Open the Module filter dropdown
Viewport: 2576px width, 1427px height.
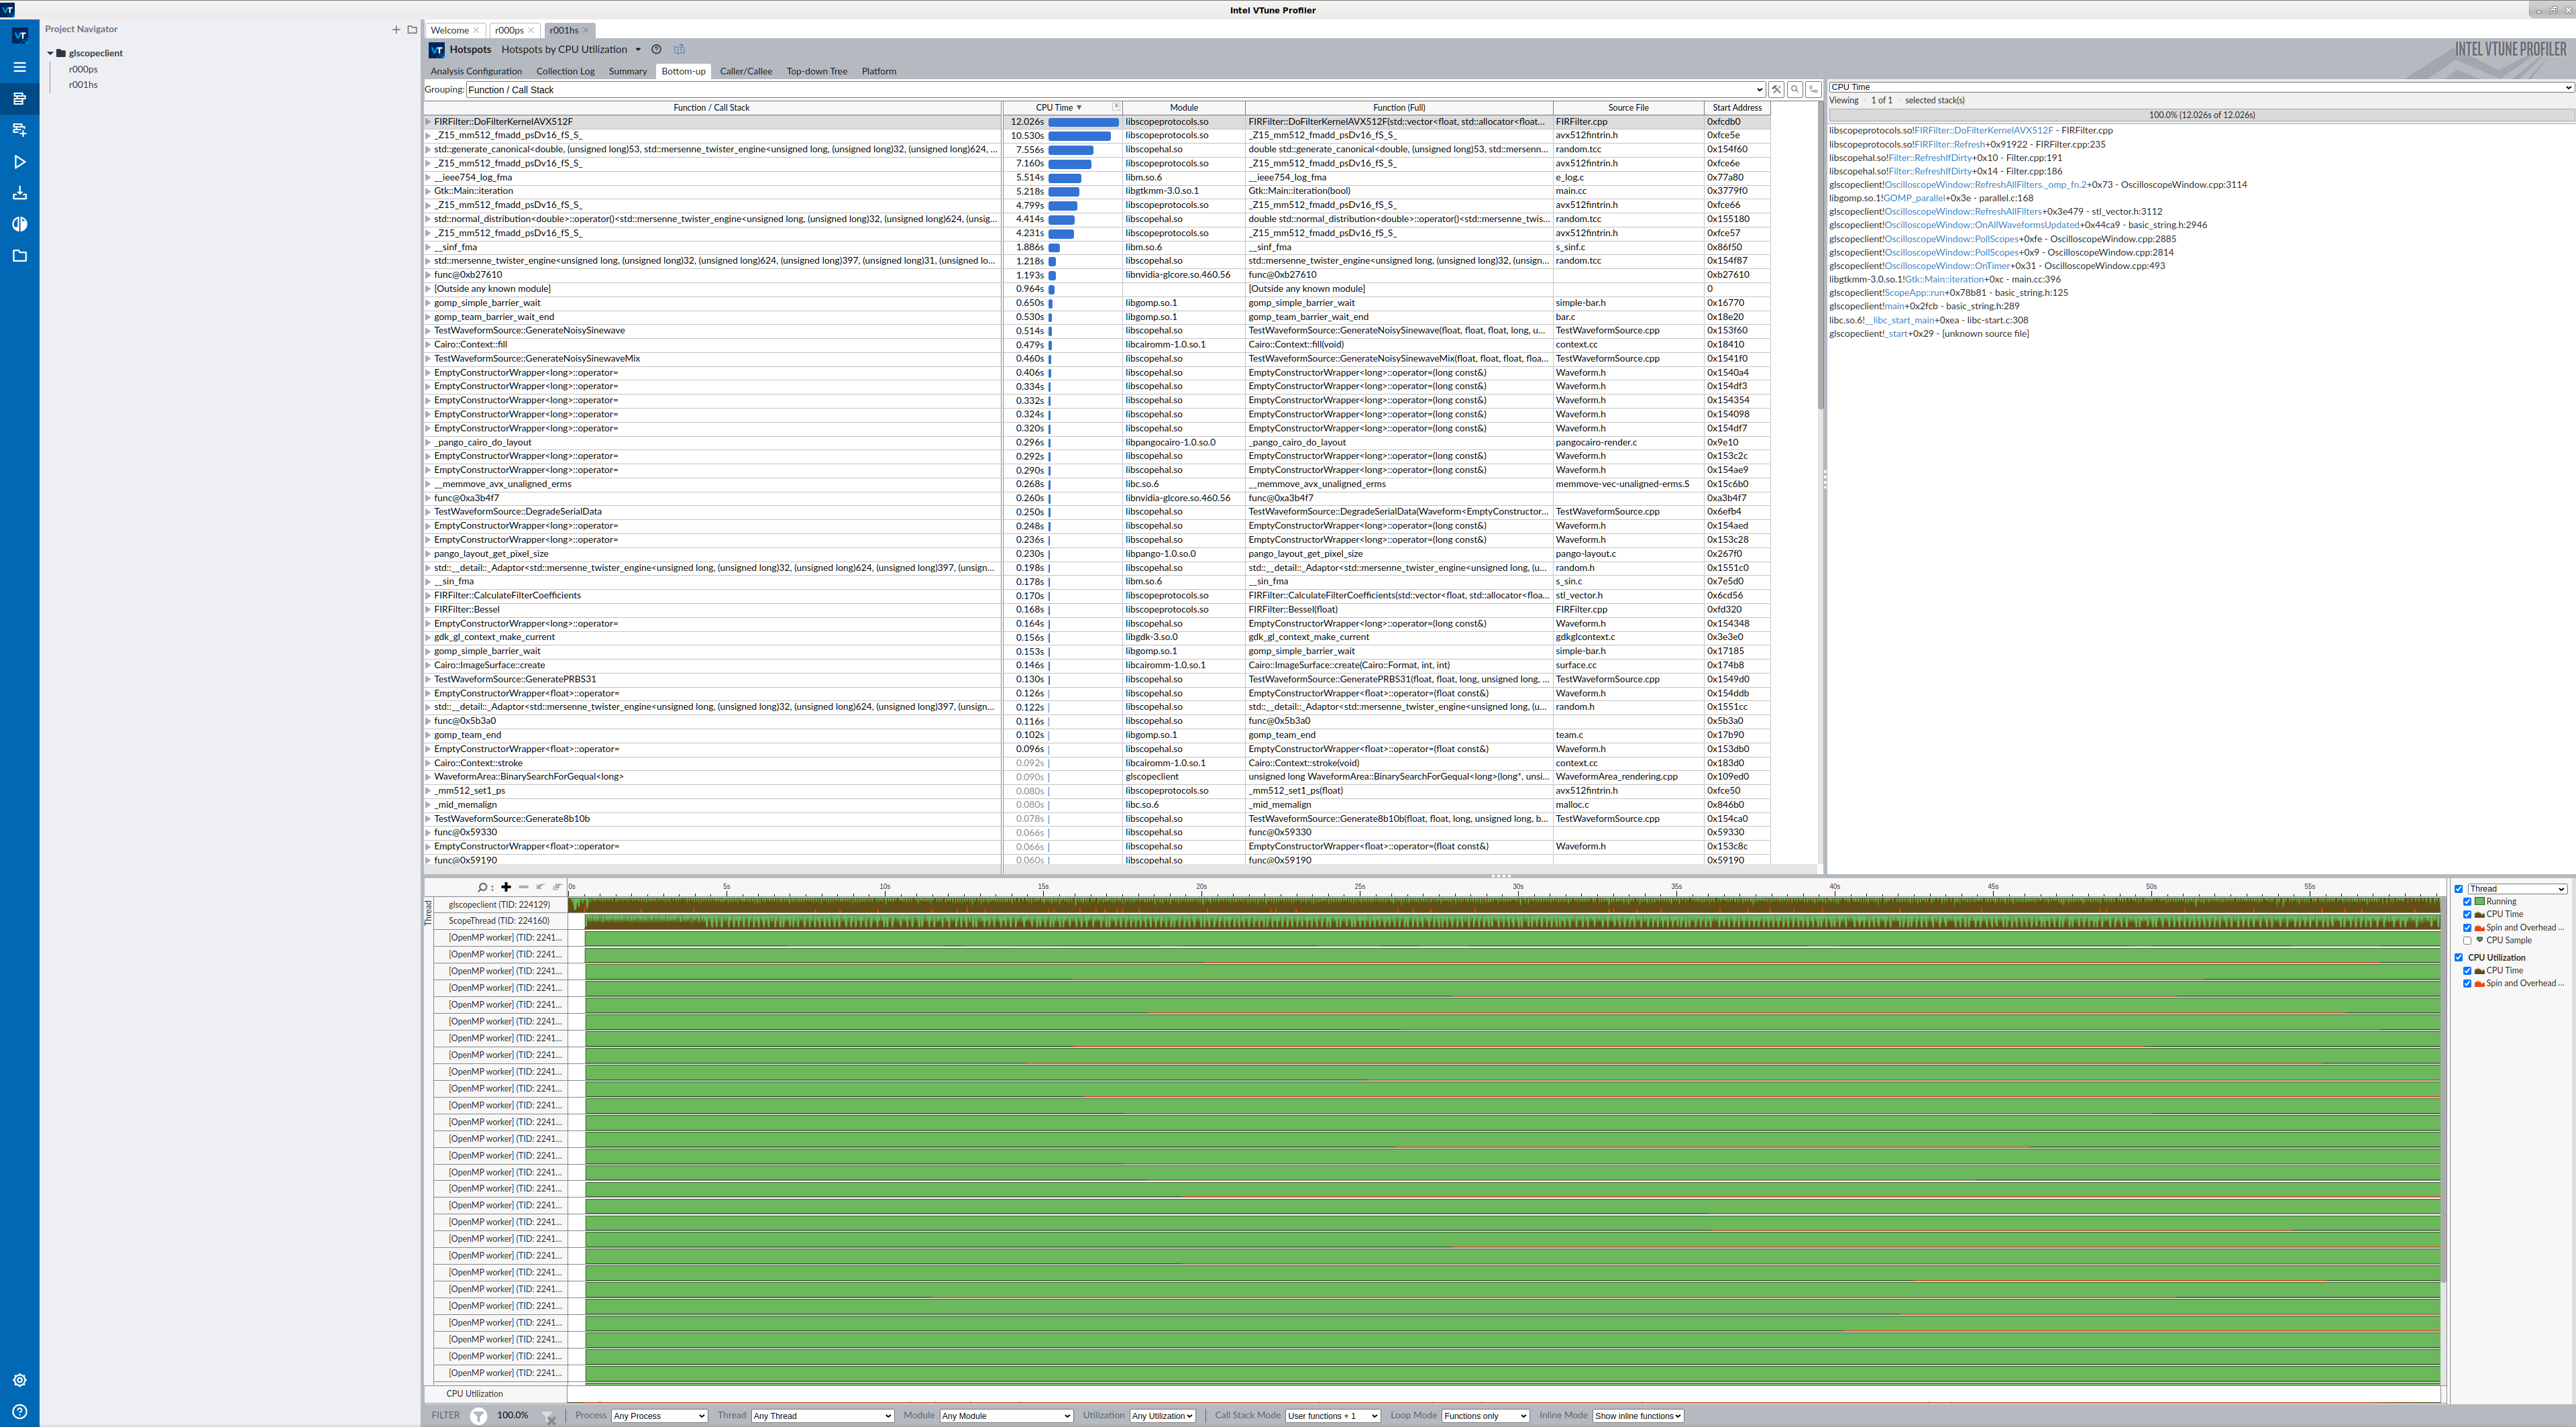pos(1006,1416)
